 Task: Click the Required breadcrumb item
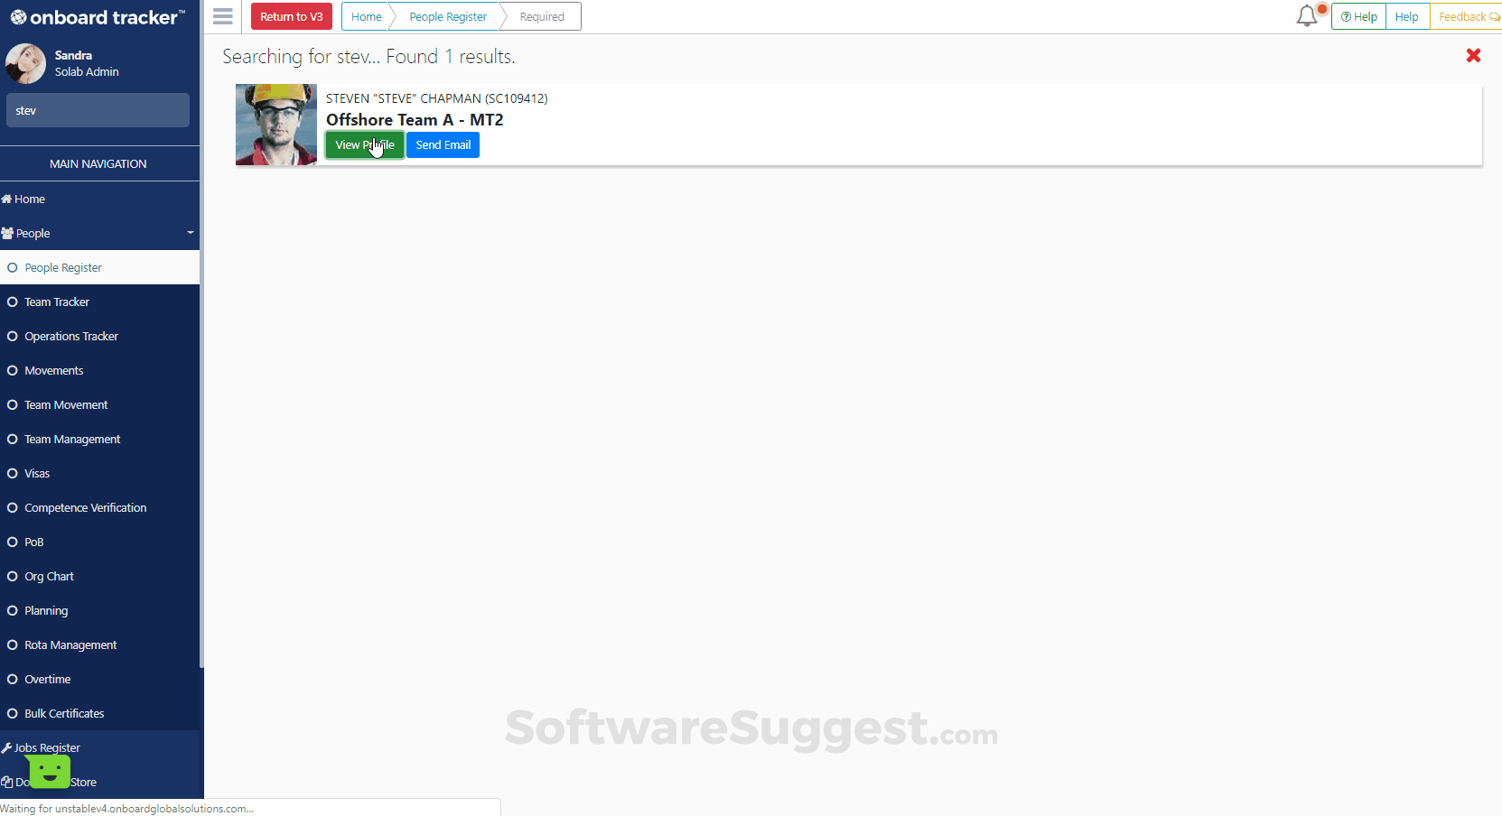click(x=542, y=16)
